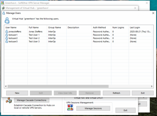This screenshot has width=157, height=116.
Task: Open Manage Cascade Connections in hub window
Action: click(x=32, y=100)
